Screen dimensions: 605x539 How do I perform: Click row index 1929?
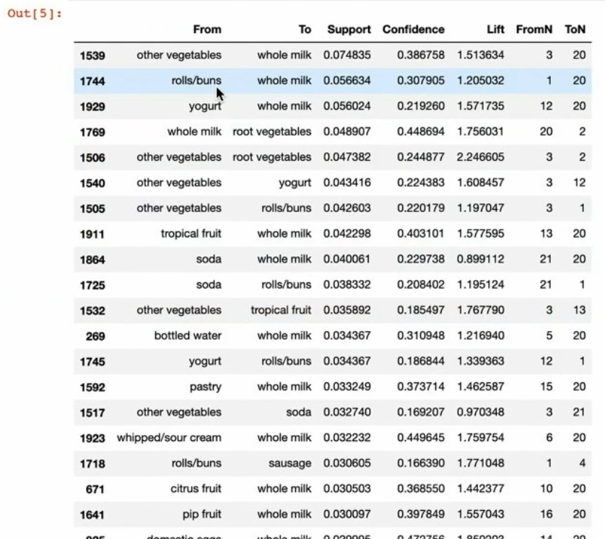(x=93, y=106)
